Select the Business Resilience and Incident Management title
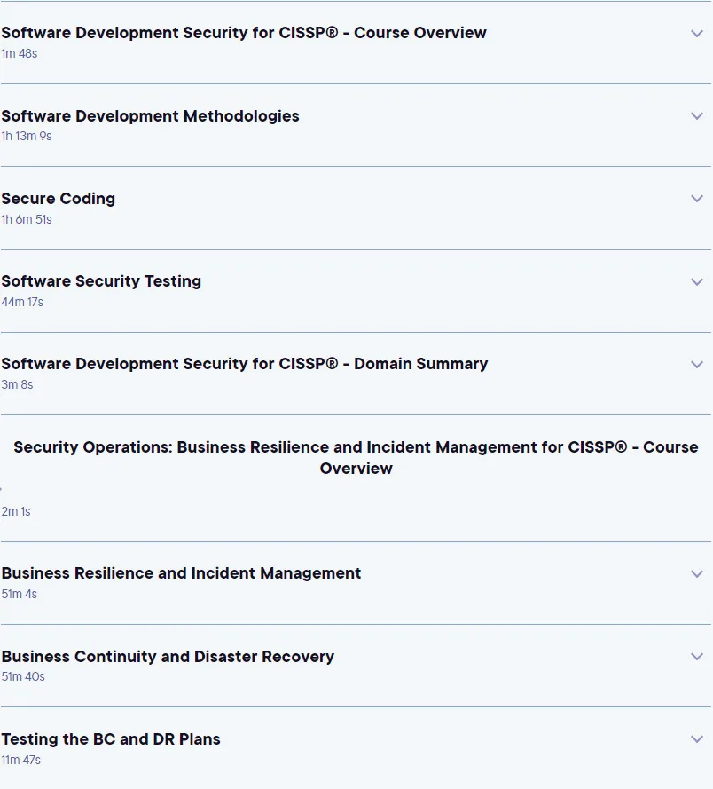Screen dimensions: 713x789 coord(181,573)
